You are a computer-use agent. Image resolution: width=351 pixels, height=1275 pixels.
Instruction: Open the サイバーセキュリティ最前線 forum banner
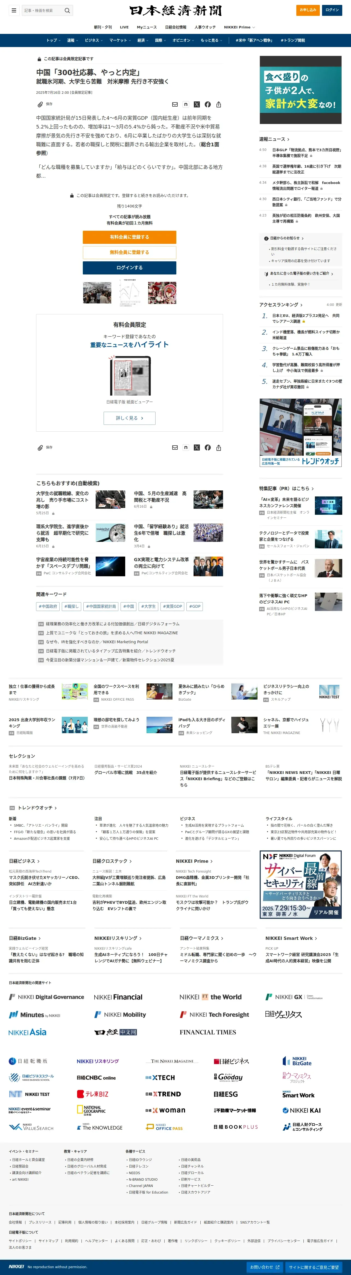pos(300,884)
